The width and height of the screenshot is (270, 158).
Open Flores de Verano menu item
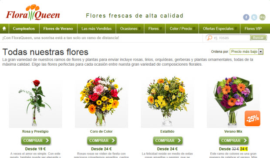[x=58, y=29]
